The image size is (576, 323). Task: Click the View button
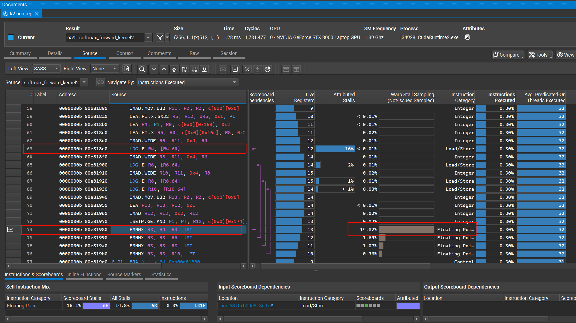[566, 55]
